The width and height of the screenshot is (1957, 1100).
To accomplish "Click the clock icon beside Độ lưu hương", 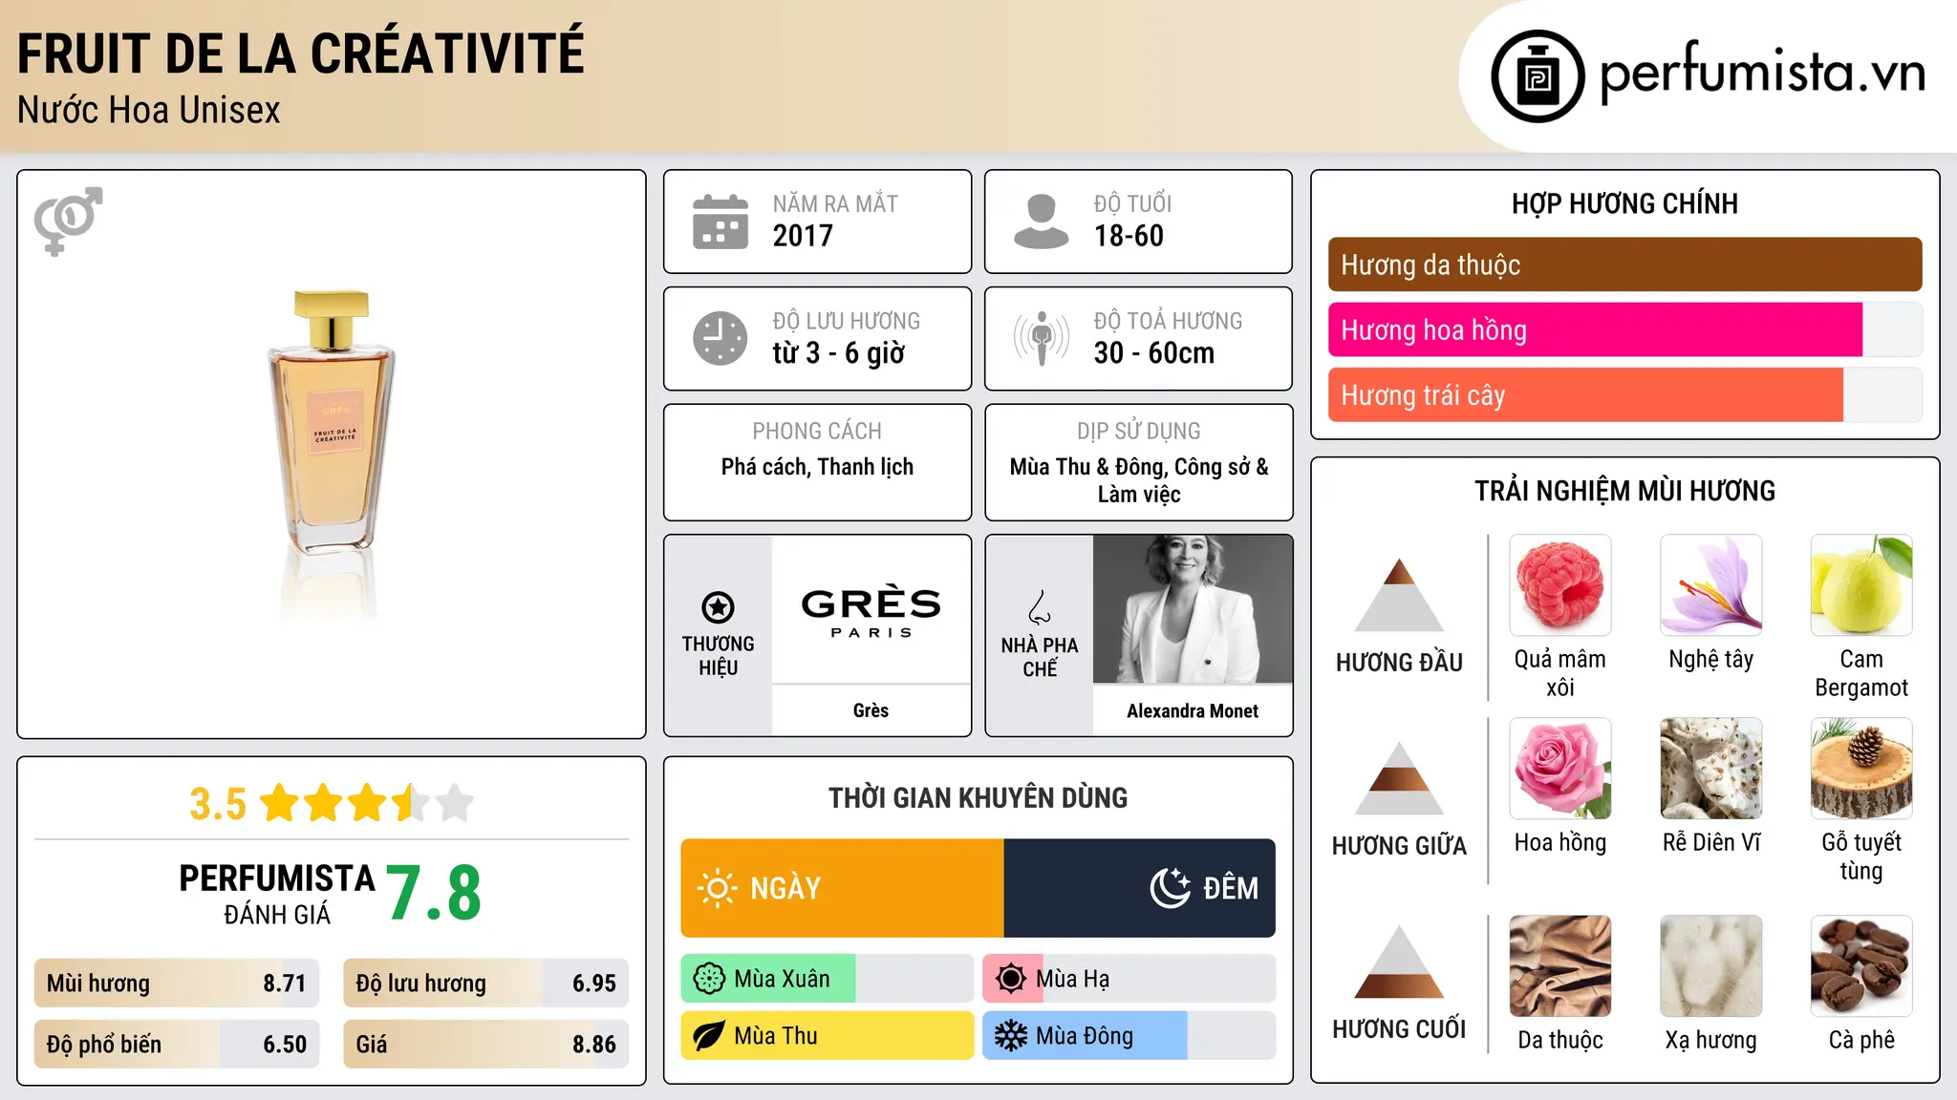I will (x=720, y=338).
